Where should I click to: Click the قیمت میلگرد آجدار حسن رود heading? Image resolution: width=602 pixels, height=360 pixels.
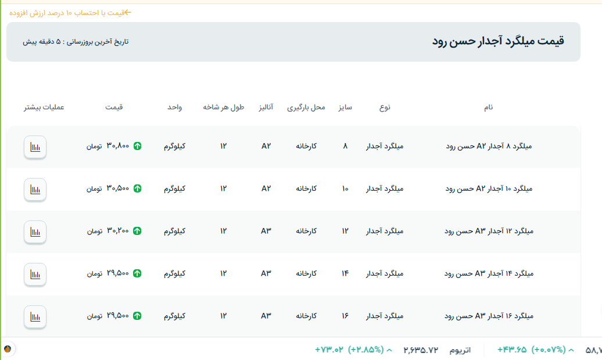pyautogui.click(x=498, y=41)
